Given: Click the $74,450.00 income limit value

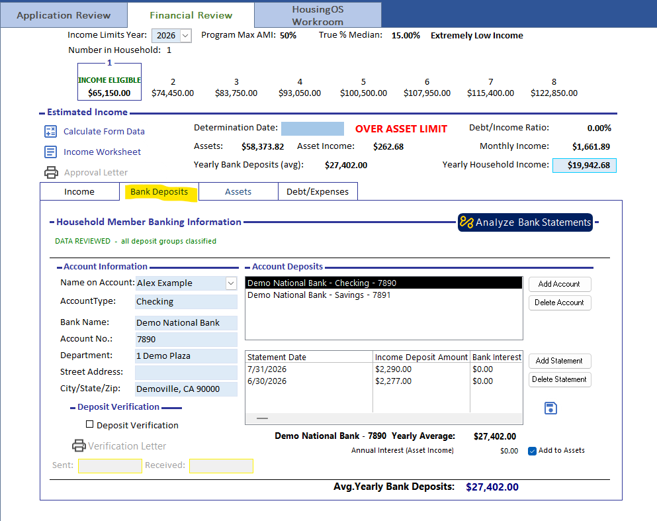Looking at the screenshot, I should (x=173, y=93).
